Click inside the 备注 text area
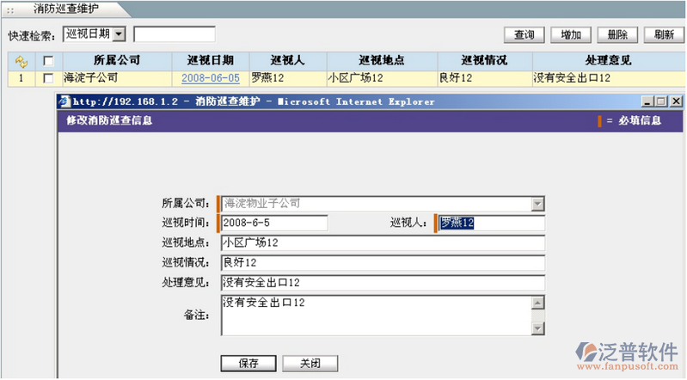This screenshot has width=687, height=380. [x=377, y=316]
